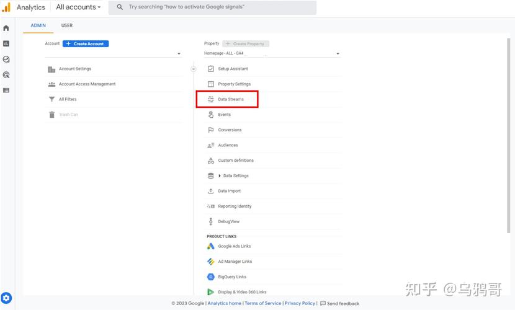Image resolution: width=515 pixels, height=310 pixels.
Task: Click Send feedback in the footer
Action: click(x=339, y=303)
